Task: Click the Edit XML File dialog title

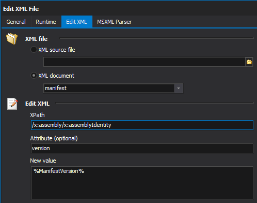Action: [21, 9]
